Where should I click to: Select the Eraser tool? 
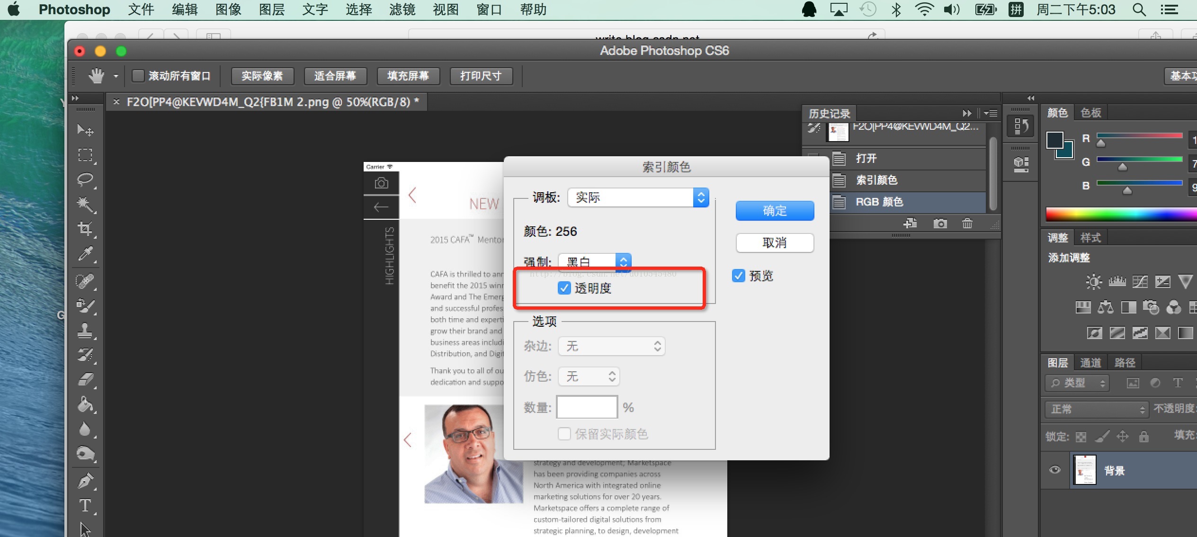tap(85, 379)
